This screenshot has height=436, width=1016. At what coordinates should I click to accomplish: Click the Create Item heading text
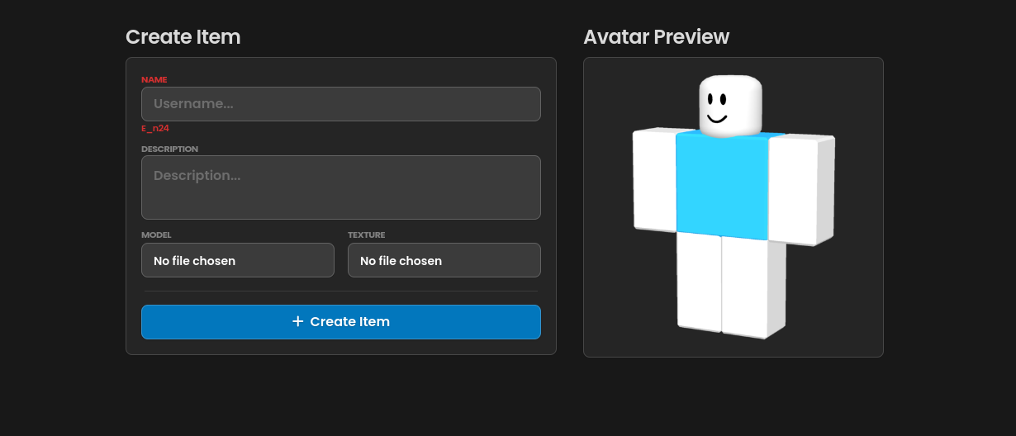coord(183,37)
